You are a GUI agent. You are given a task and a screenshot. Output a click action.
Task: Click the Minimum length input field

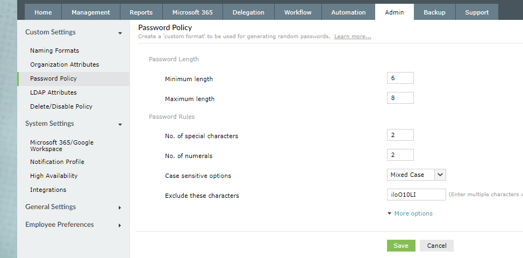(400, 78)
